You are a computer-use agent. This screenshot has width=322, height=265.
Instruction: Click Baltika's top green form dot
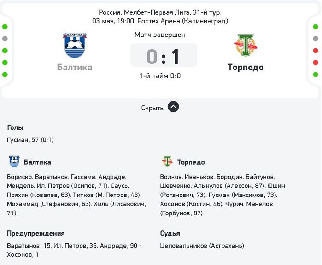(x=5, y=27)
